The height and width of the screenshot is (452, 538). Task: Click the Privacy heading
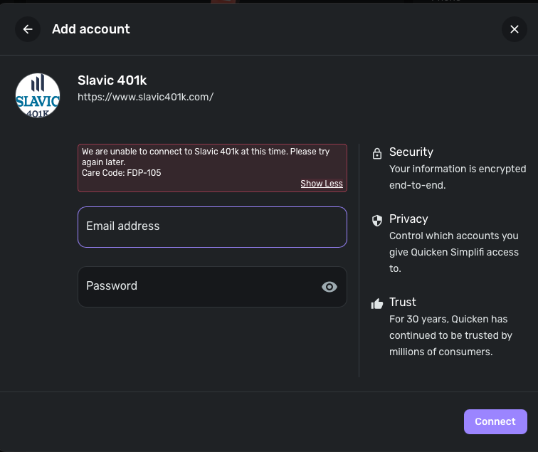point(408,219)
